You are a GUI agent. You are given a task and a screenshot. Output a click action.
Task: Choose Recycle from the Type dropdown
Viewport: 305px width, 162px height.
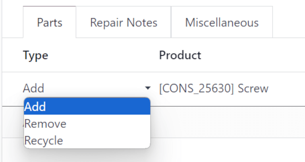point(44,141)
